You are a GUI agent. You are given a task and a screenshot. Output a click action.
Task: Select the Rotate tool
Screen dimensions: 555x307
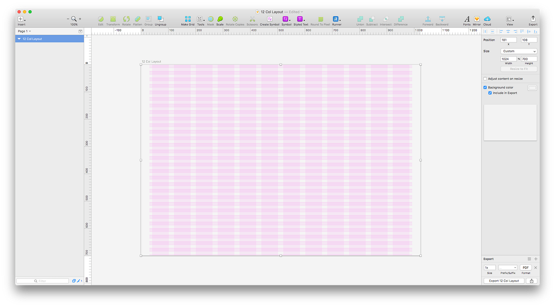click(x=126, y=19)
